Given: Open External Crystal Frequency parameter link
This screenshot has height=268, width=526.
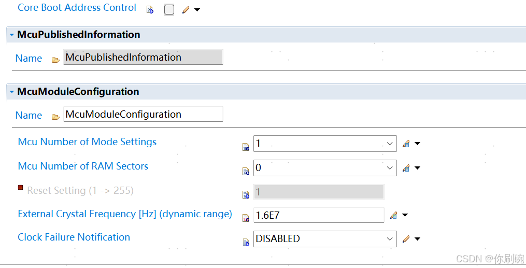Looking at the screenshot, I should point(125,214).
